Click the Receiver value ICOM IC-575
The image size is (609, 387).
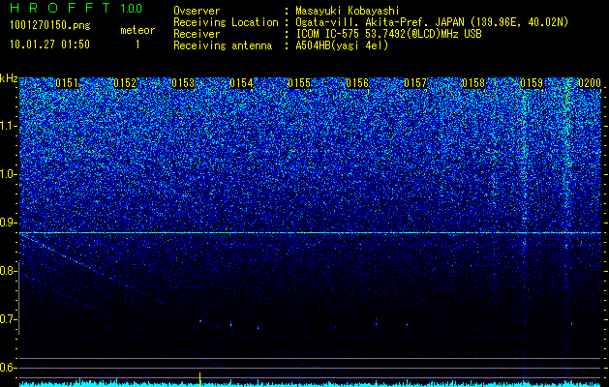pos(327,34)
